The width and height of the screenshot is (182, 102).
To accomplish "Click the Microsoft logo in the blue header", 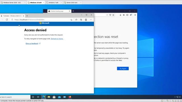I will pos(44,23).
